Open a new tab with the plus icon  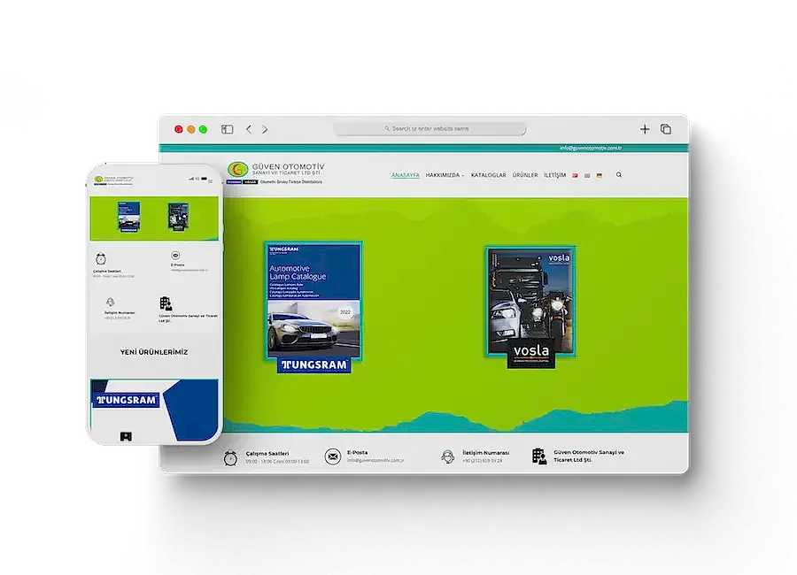click(645, 129)
